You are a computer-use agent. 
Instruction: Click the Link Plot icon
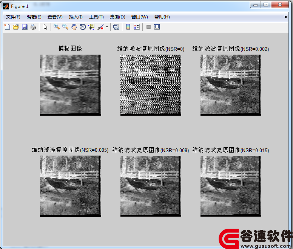tap(116, 27)
